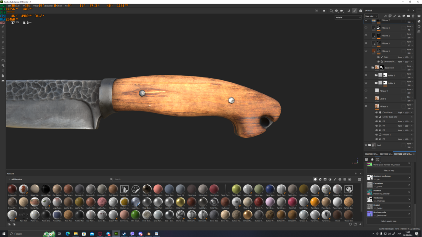Screen dimensions: 422x237
Task: Open the Base color channel dropdown
Action: [371, 16]
